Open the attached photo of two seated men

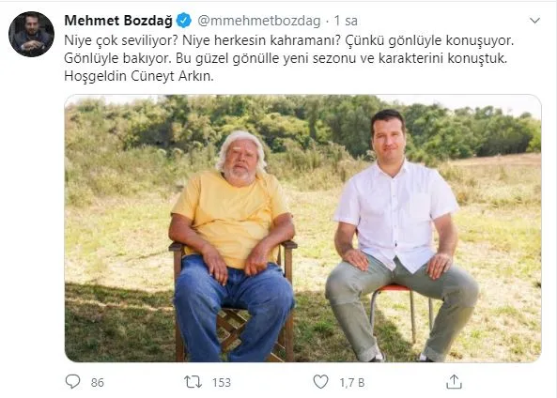point(302,228)
